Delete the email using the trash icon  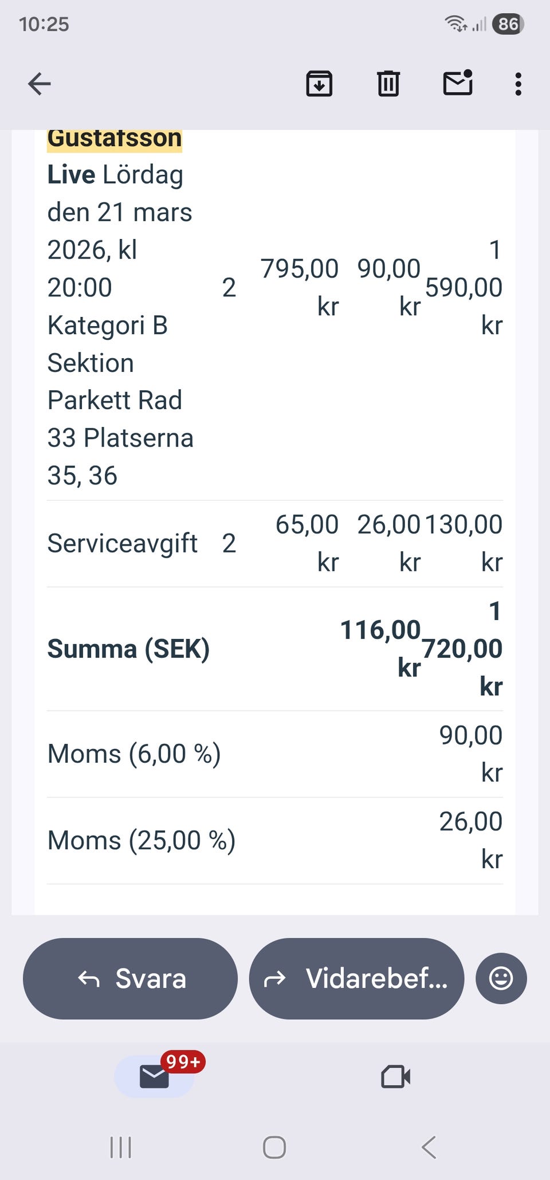pos(388,84)
